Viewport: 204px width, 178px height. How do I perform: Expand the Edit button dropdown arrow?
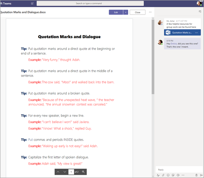(126, 12)
